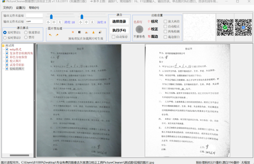Screen dimensions: 254x164
Task: Click the 输出文件名后缀 field containing new
Action: pyautogui.click(x=34, y=21)
